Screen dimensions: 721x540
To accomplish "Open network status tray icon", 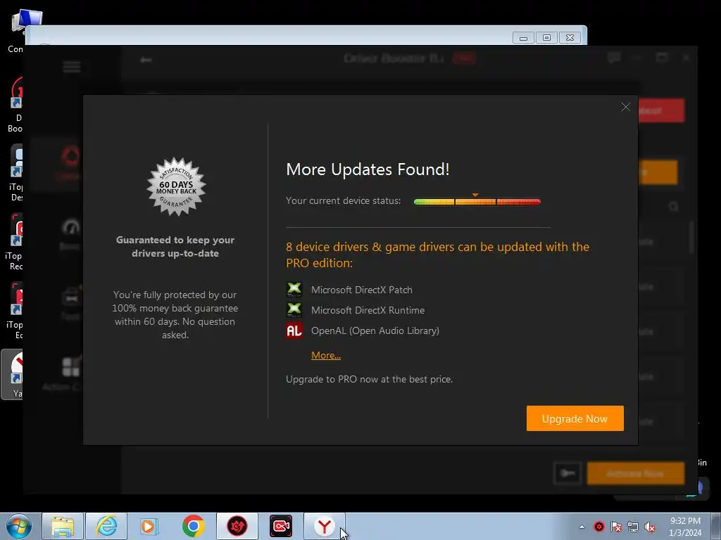I will click(x=633, y=527).
